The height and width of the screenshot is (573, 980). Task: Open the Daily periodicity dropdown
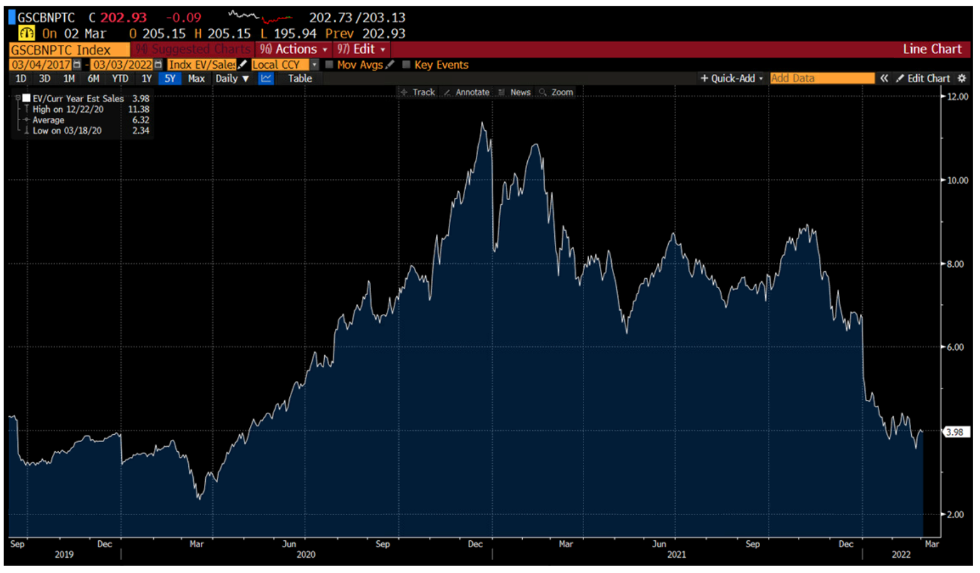click(x=232, y=78)
